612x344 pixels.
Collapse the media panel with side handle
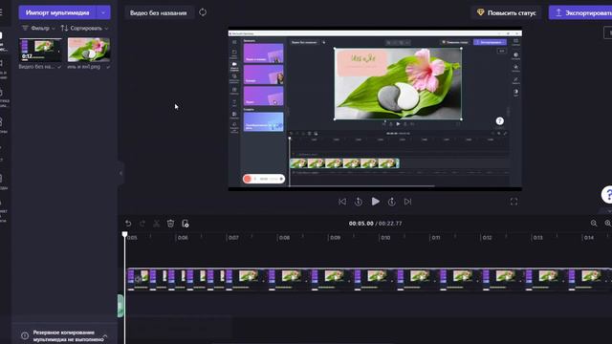pos(120,173)
